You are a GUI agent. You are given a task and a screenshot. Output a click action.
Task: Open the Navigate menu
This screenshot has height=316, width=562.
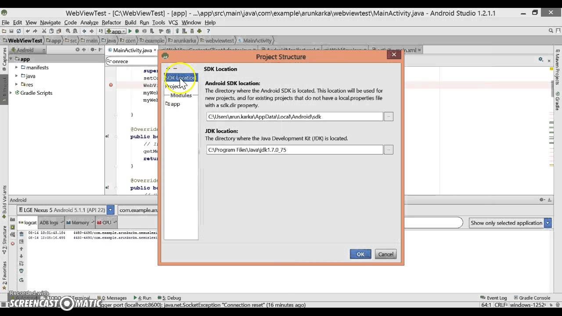pos(50,22)
